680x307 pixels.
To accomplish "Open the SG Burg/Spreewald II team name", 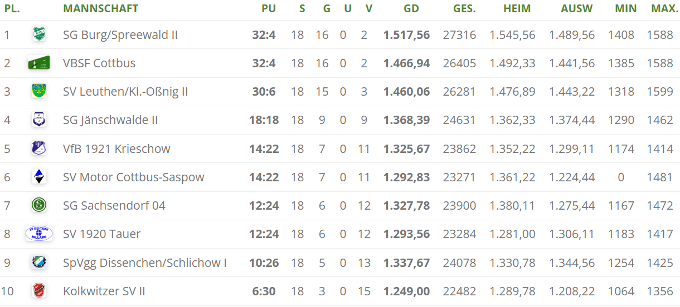I will (x=120, y=34).
